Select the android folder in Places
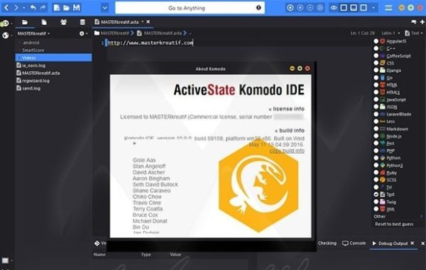The width and height of the screenshot is (426, 270). (31, 43)
